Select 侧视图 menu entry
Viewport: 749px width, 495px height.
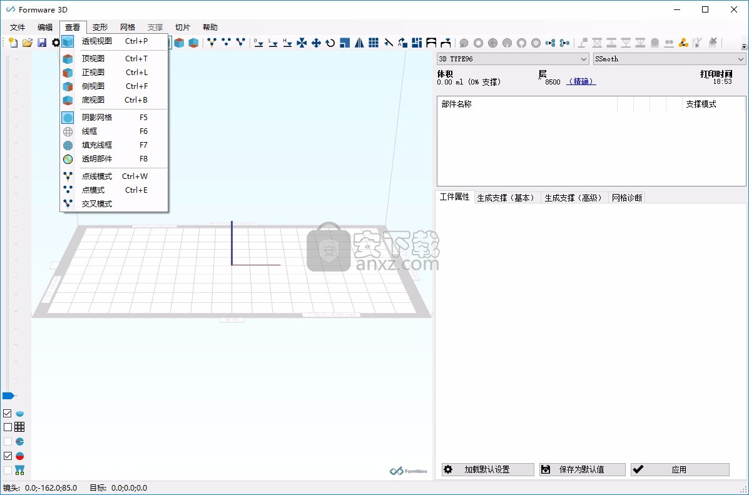point(114,86)
